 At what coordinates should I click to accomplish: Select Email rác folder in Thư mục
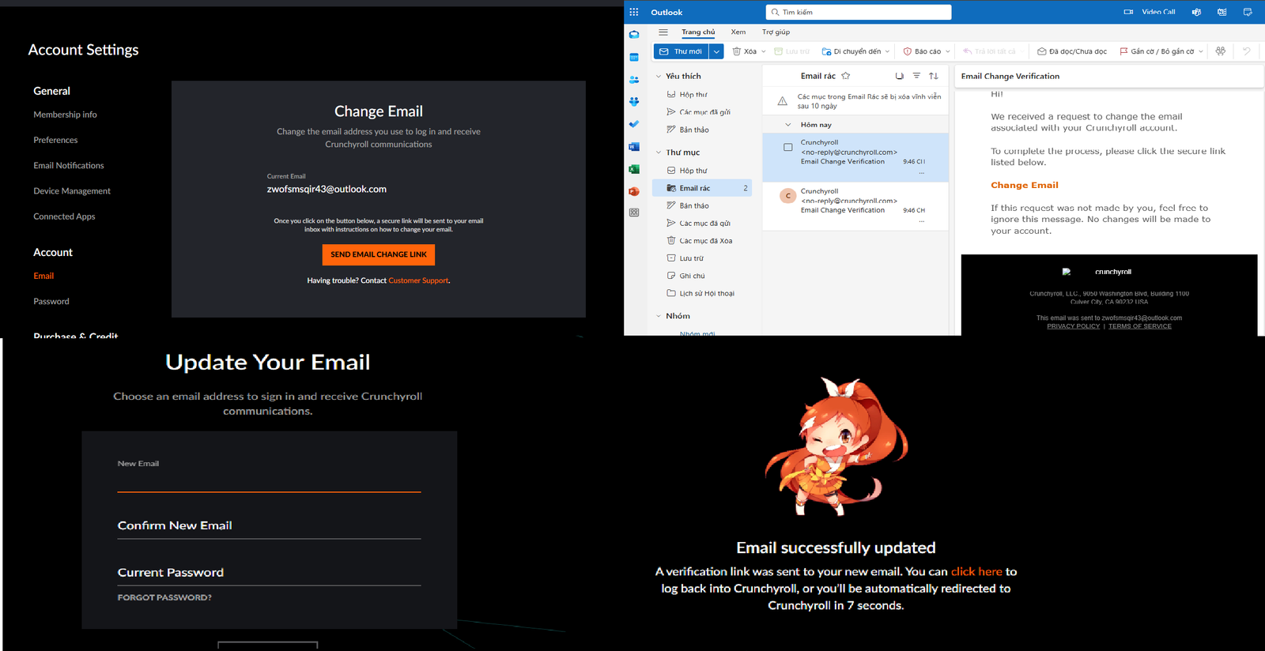pyautogui.click(x=701, y=188)
